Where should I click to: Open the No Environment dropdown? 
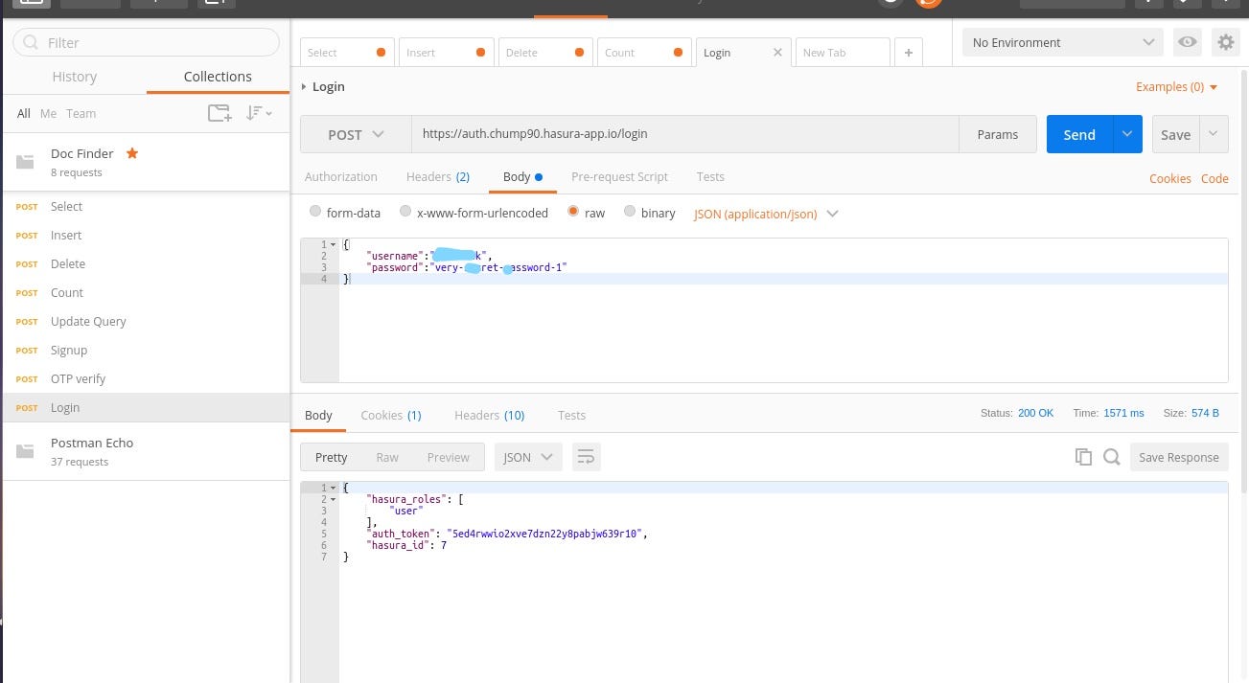1062,42
